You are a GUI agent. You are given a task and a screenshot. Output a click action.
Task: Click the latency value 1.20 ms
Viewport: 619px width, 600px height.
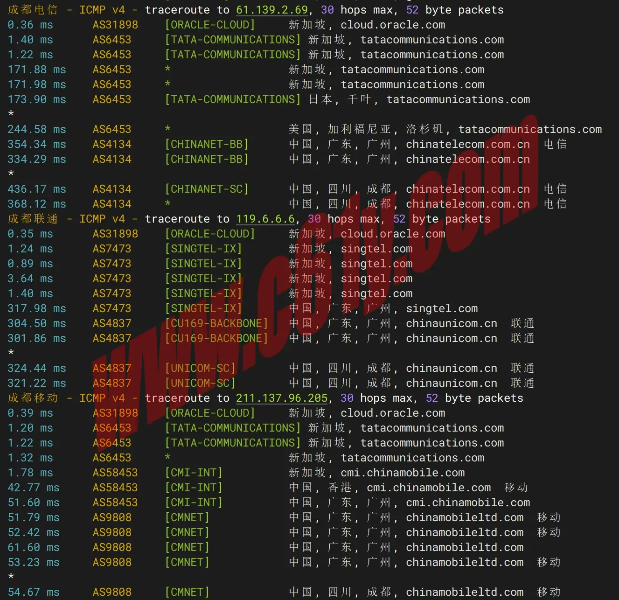tap(30, 428)
